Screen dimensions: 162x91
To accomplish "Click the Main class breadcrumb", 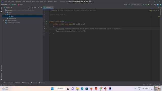I will (14, 5).
